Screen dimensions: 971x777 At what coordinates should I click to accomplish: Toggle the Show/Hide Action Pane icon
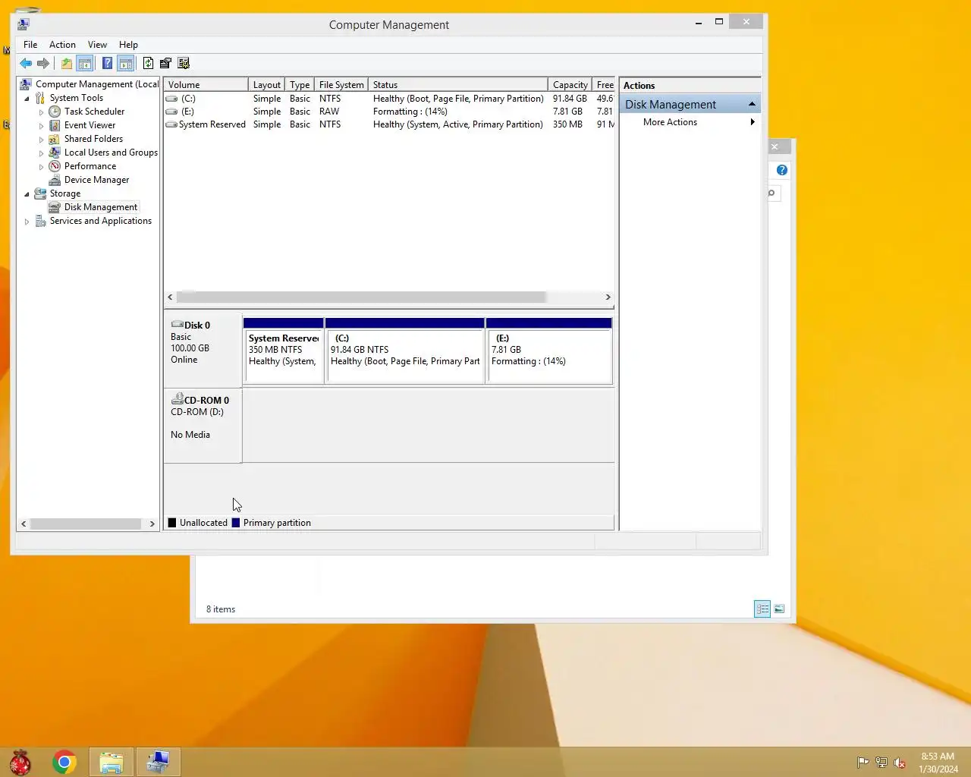[x=126, y=64]
